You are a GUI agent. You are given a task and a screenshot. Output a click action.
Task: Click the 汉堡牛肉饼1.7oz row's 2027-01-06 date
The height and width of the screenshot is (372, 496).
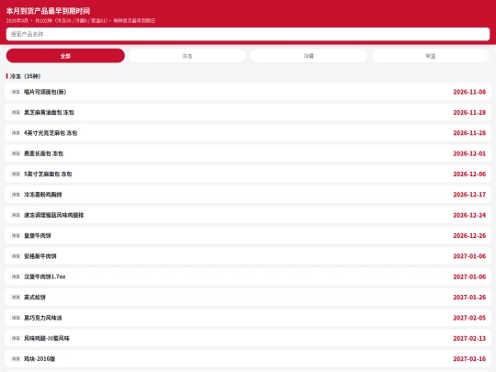[x=469, y=276]
